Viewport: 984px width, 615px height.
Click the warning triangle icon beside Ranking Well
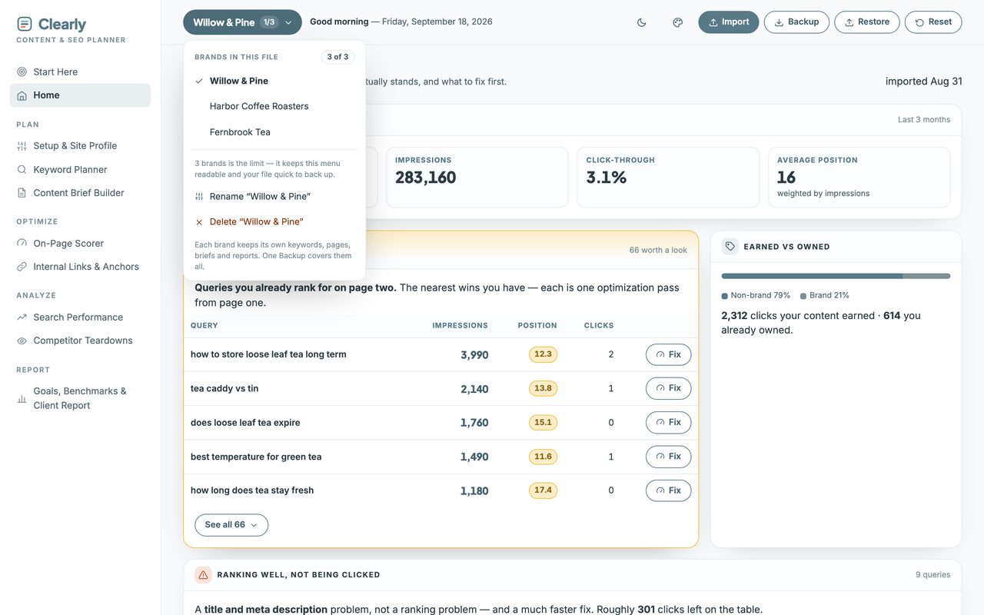203,575
